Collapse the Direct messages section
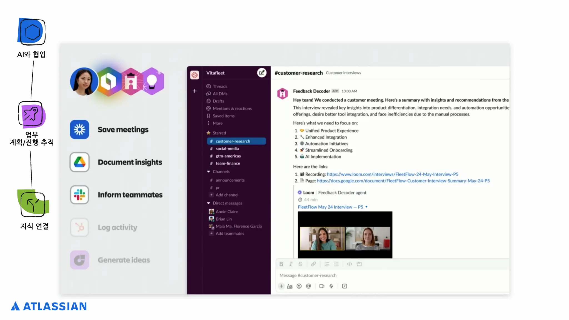The width and height of the screenshot is (569, 320). pos(208,203)
